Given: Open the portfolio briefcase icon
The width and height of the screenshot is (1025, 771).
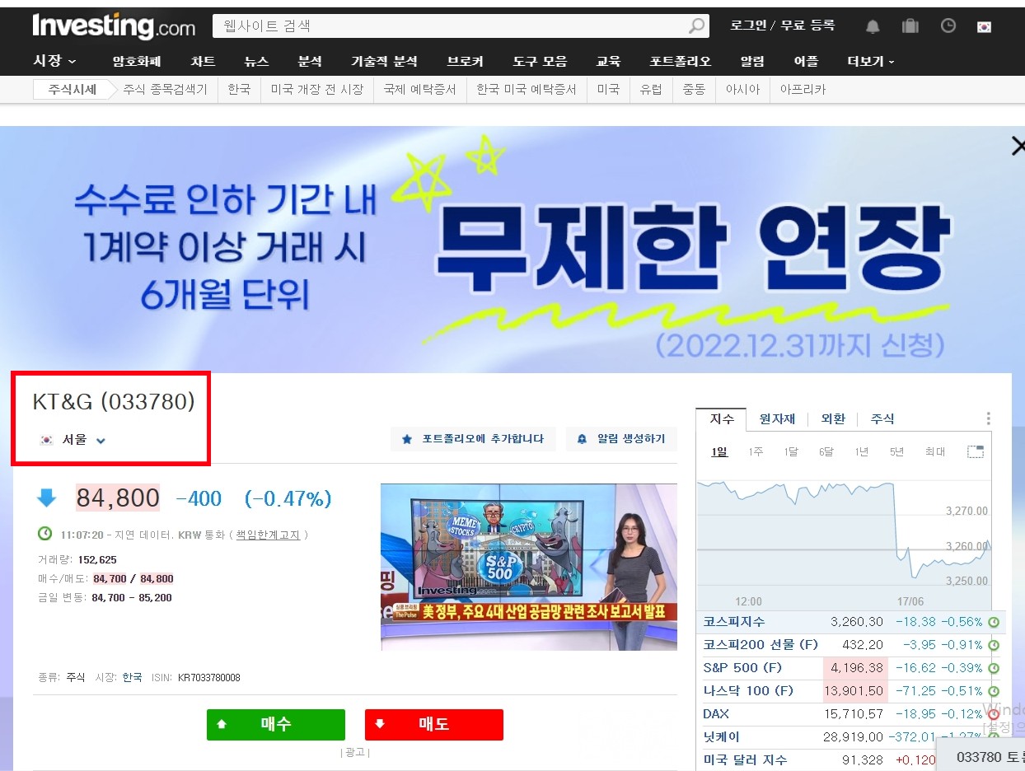Looking at the screenshot, I should click(x=910, y=26).
